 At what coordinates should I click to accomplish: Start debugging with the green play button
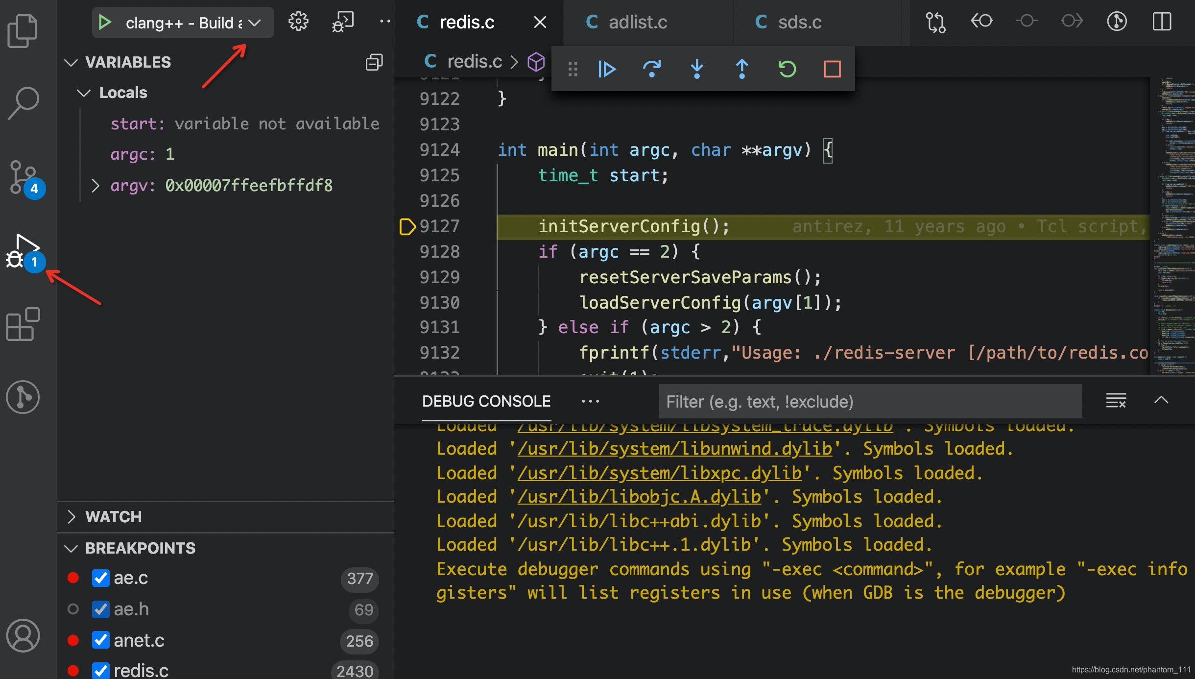104,22
